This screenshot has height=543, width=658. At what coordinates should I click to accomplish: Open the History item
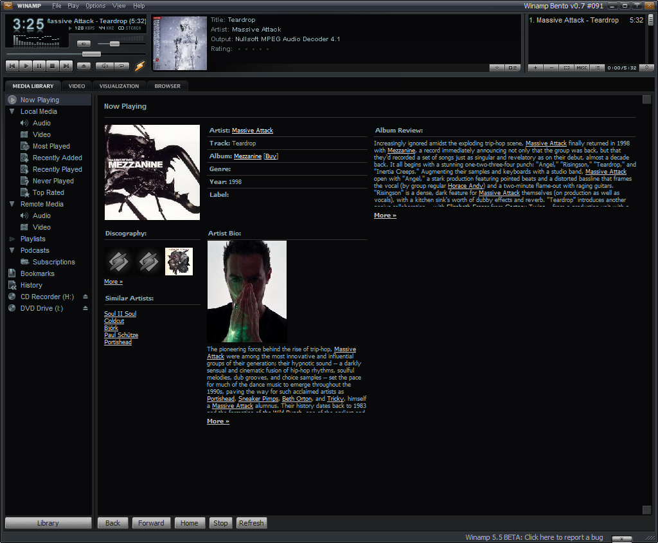point(31,285)
